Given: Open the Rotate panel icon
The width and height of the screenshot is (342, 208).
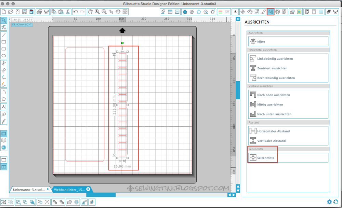Looking at the screenshot, I should (250, 12).
